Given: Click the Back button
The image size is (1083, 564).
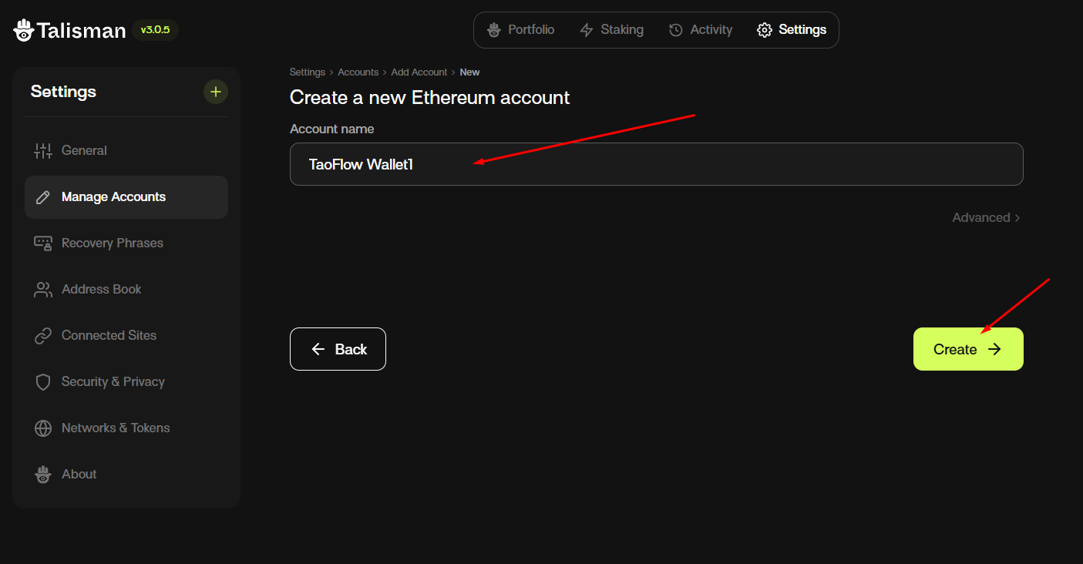Looking at the screenshot, I should point(338,349).
